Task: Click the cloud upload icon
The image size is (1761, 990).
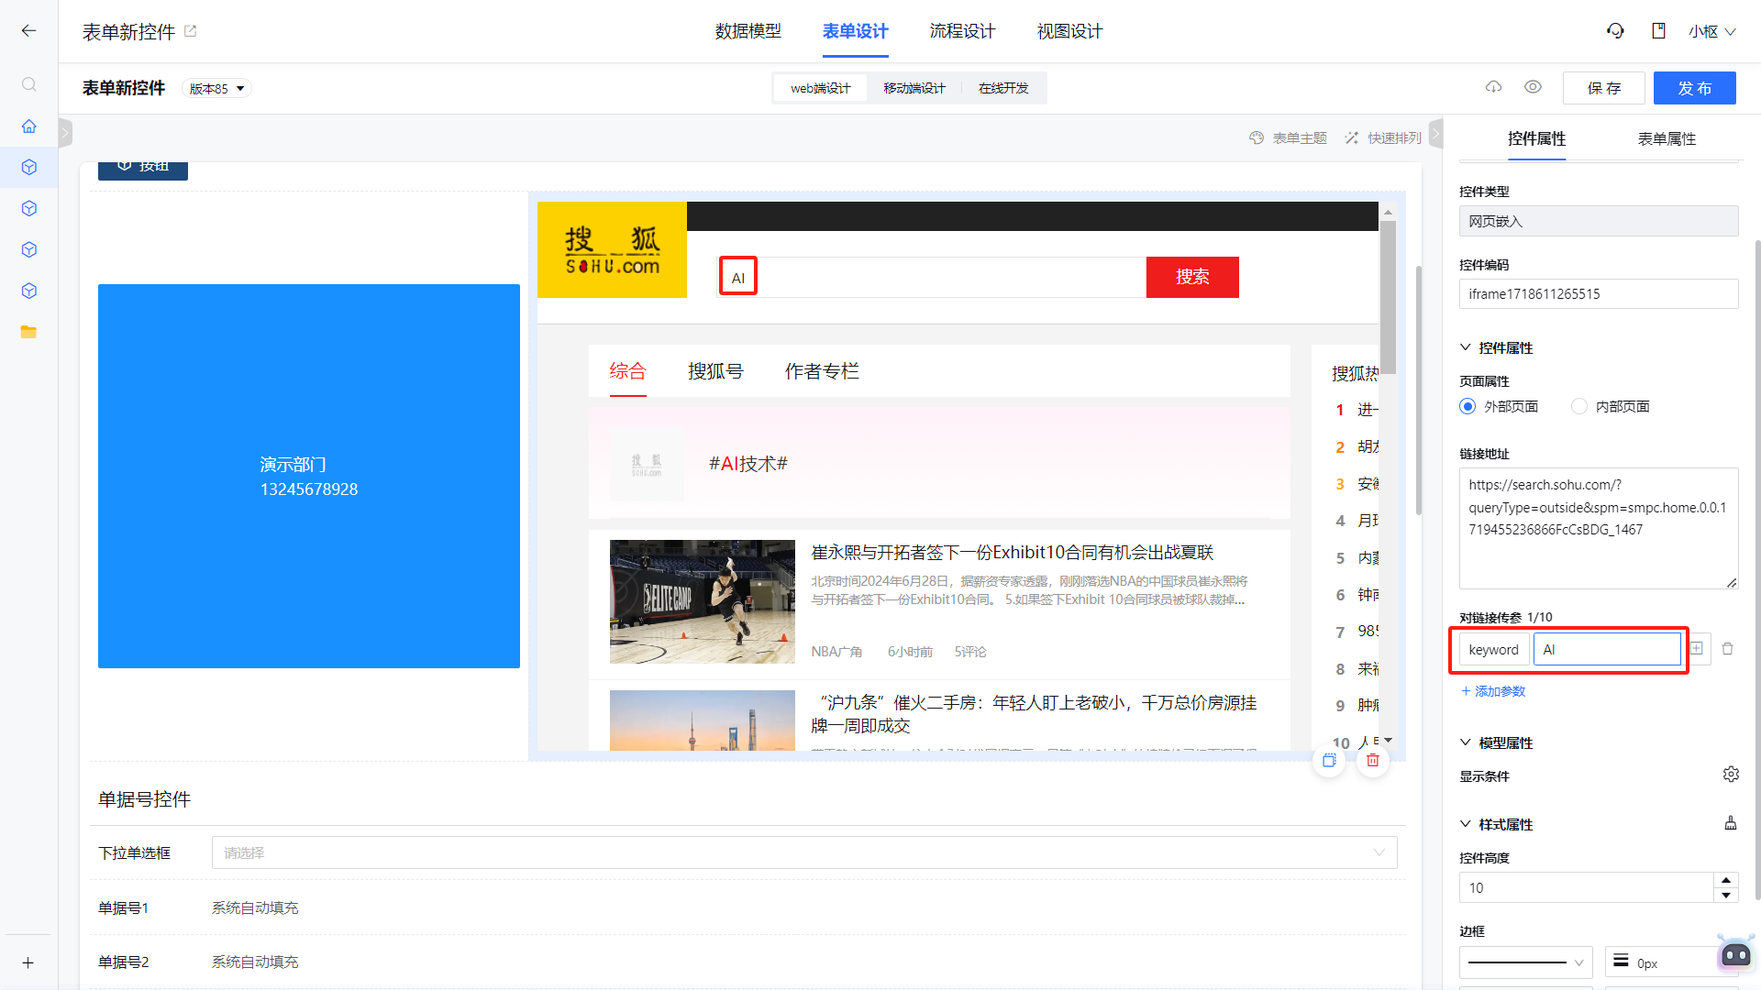Action: [x=1494, y=87]
